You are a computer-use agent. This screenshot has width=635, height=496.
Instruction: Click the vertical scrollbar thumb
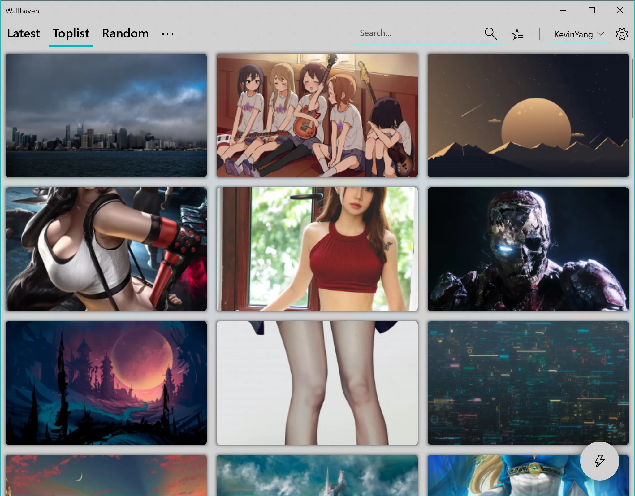633,88
